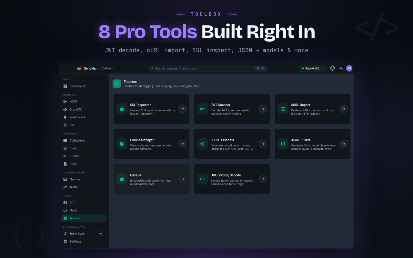Click the Docs document icon

[65, 164]
